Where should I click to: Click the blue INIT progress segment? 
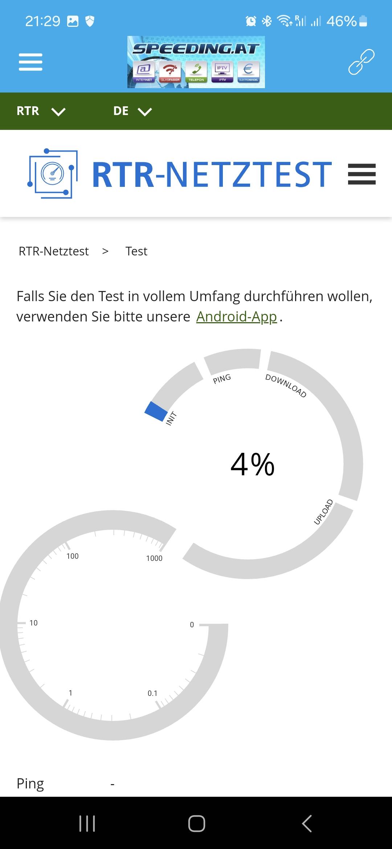[156, 411]
